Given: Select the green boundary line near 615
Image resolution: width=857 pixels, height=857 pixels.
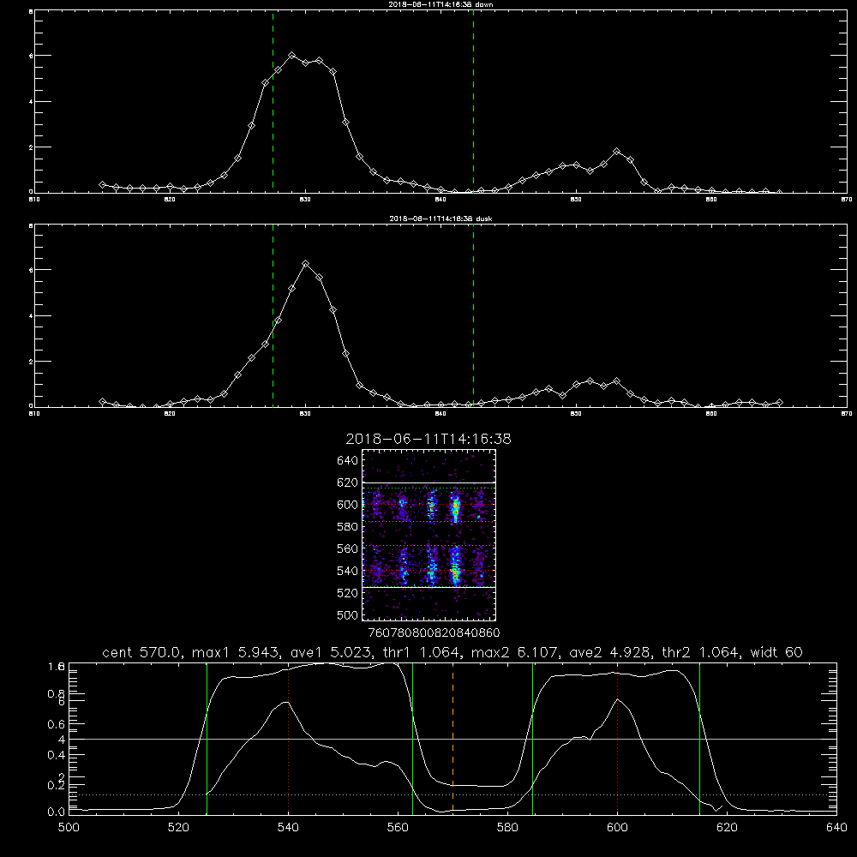Looking at the screenshot, I should pos(699,739).
